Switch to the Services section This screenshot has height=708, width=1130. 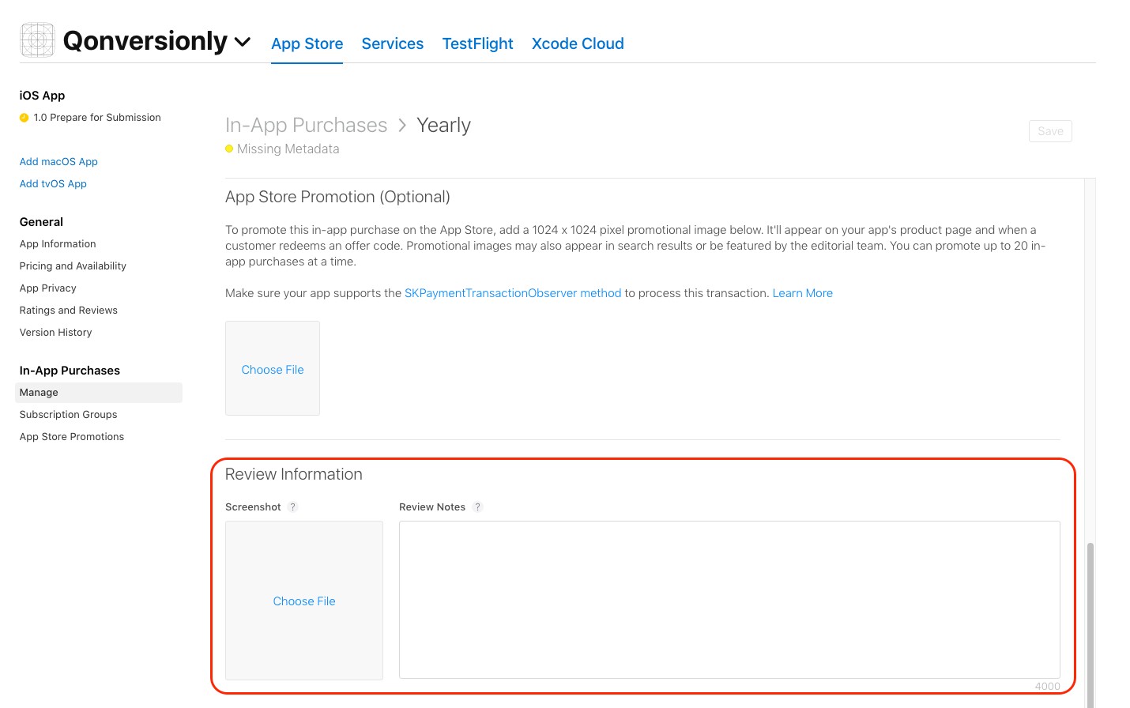(x=392, y=43)
